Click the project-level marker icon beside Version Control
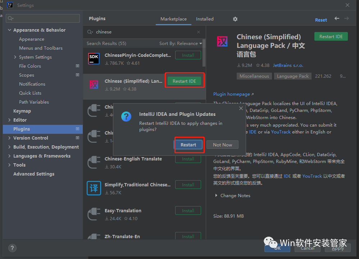Image resolution: width=359 pixels, height=259 pixels. (77, 138)
